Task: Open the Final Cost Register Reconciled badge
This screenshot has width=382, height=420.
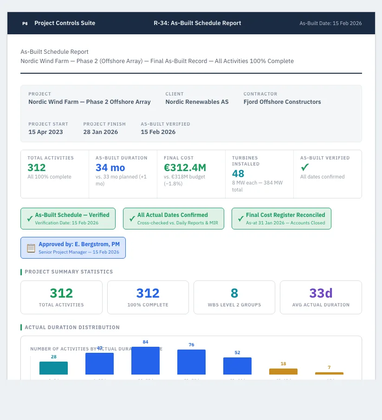Action: click(x=281, y=218)
